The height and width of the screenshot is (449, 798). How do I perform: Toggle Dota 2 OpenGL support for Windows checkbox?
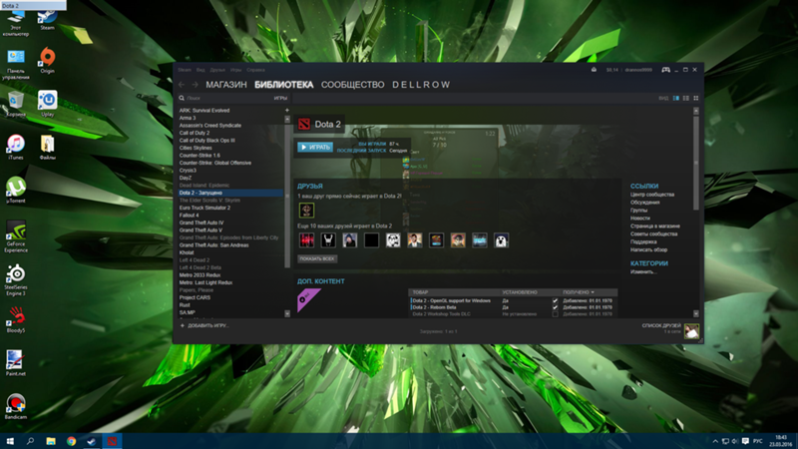pos(555,301)
